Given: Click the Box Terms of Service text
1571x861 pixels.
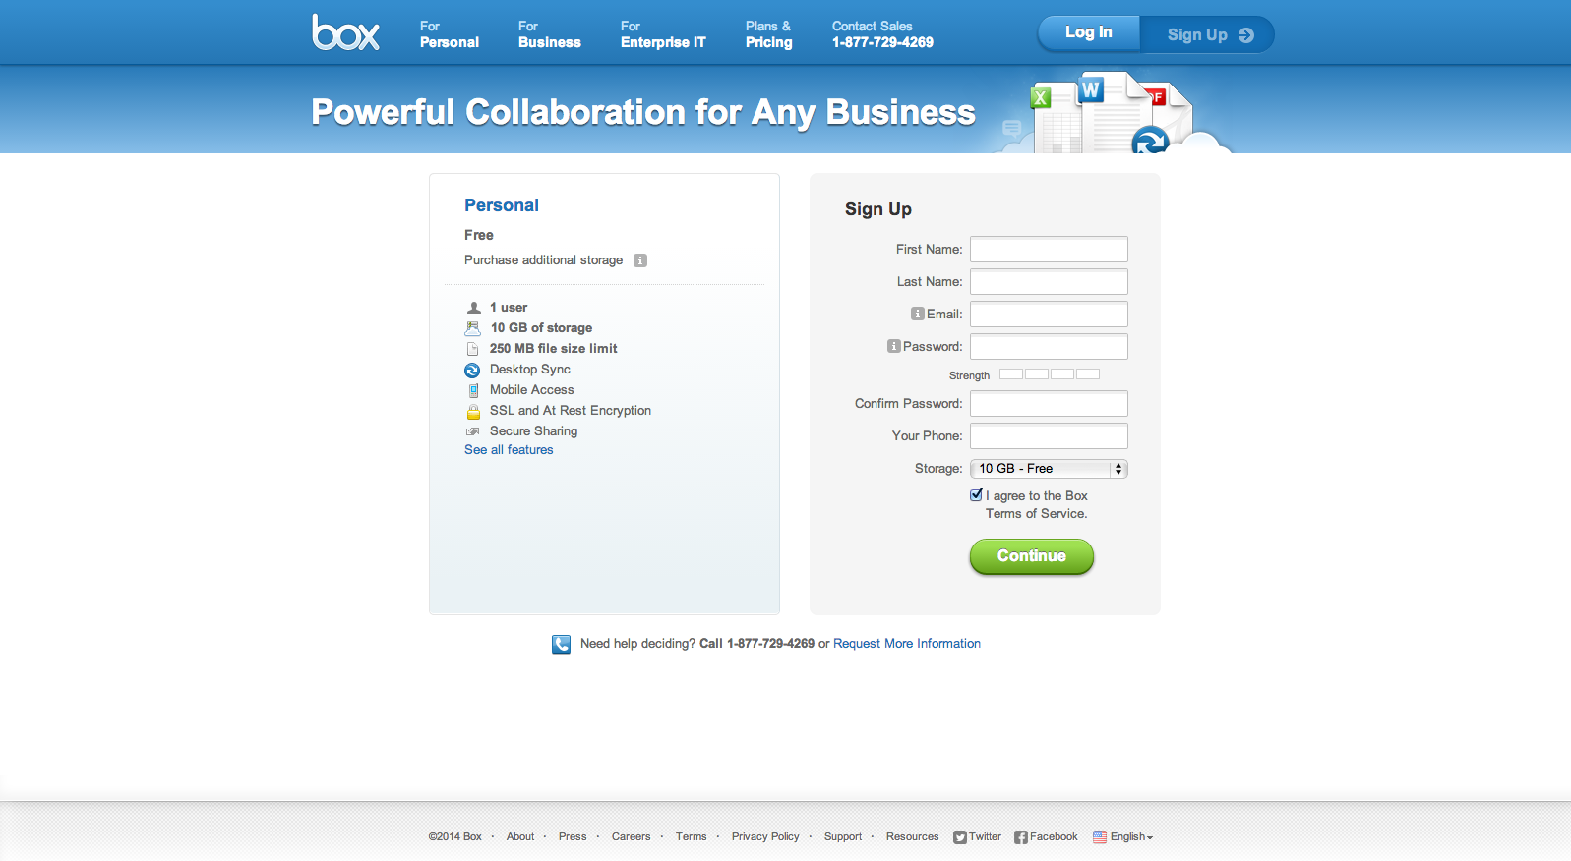Looking at the screenshot, I should click(x=1037, y=505).
